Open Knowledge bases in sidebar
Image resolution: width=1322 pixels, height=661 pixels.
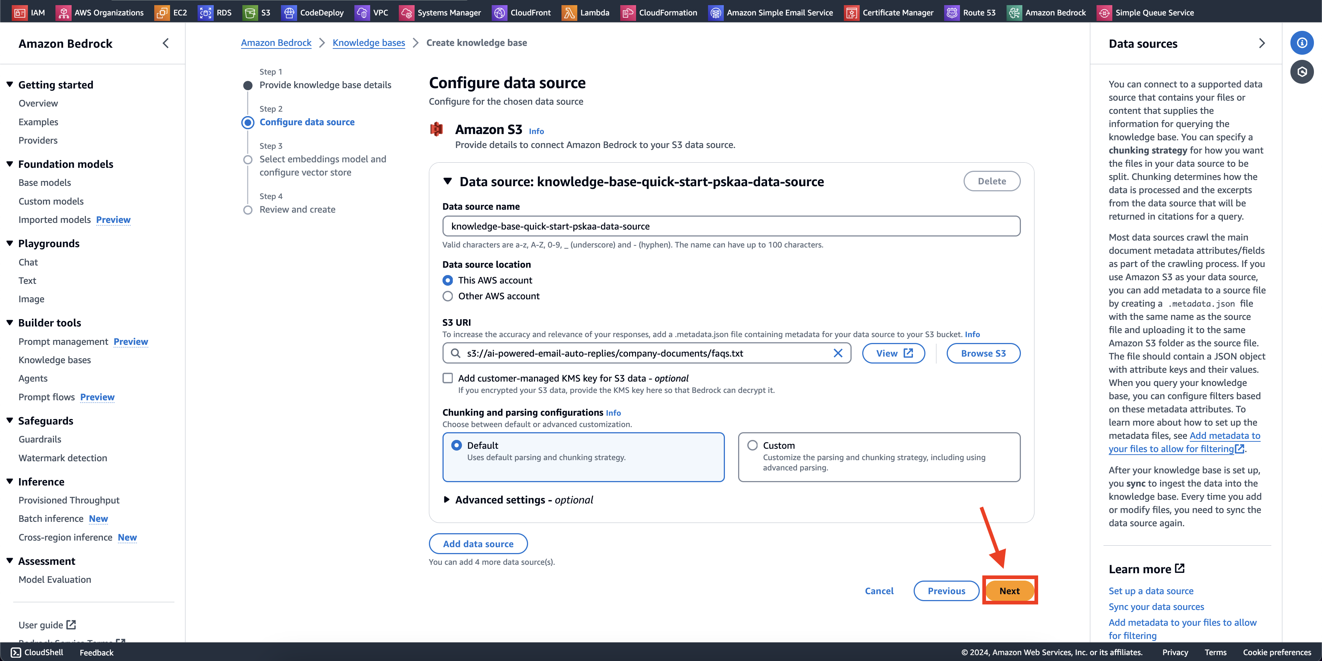tap(54, 360)
